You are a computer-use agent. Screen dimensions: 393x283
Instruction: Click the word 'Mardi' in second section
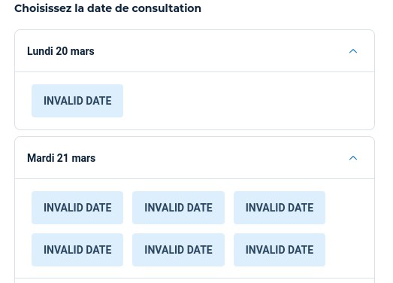41,158
